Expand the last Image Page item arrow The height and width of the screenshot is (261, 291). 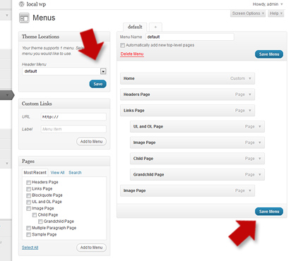pyautogui.click(x=250, y=190)
